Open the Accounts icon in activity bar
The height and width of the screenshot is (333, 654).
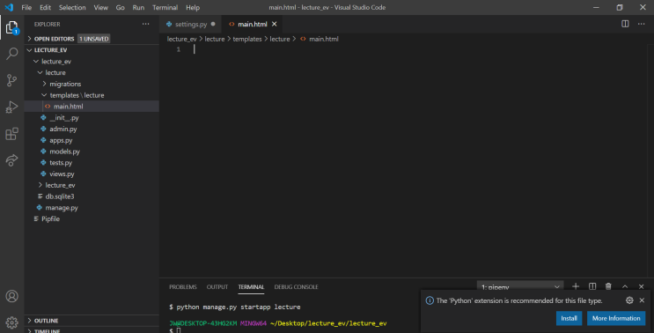click(x=12, y=296)
